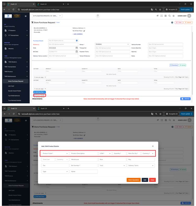Expand the Product Code dropdown

pos(67,153)
